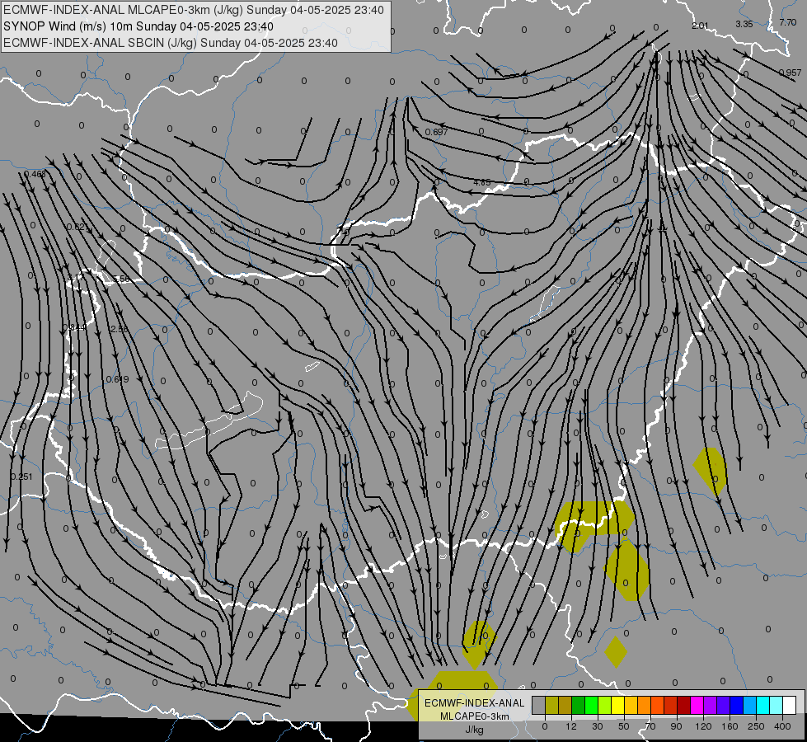This screenshot has height=742, width=807.
Task: Select the pure yellow legend swatch
Action: [x=617, y=705]
